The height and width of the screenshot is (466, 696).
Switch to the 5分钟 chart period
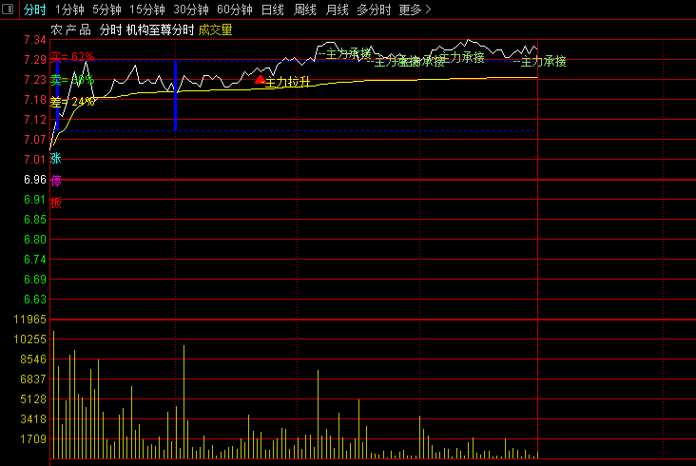click(x=106, y=10)
